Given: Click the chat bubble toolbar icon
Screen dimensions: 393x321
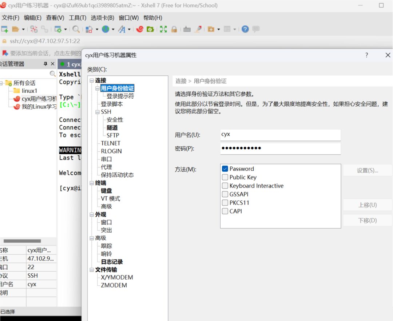Looking at the screenshot, I should point(256,29).
